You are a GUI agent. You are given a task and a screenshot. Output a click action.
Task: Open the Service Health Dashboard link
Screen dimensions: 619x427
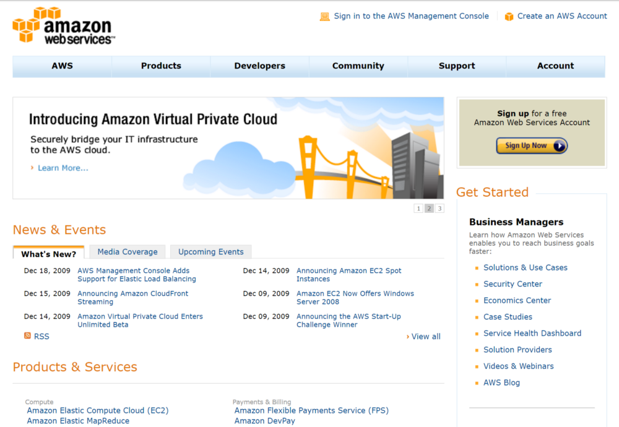click(532, 334)
